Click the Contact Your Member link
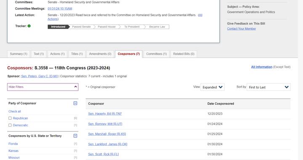The height and width of the screenshot is (160, 303). point(242,29)
